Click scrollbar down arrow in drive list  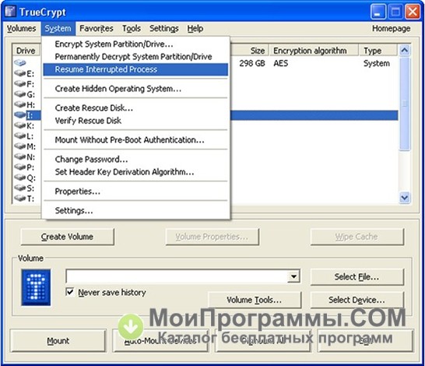pyautogui.click(x=405, y=198)
